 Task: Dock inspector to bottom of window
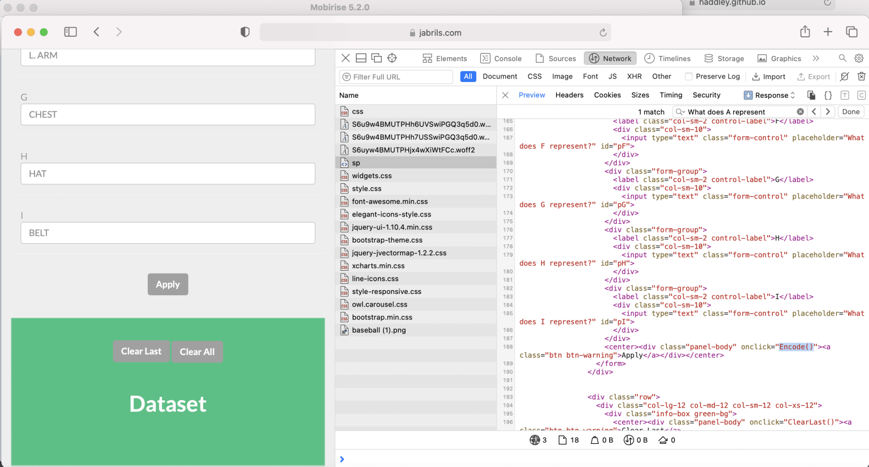pos(361,58)
